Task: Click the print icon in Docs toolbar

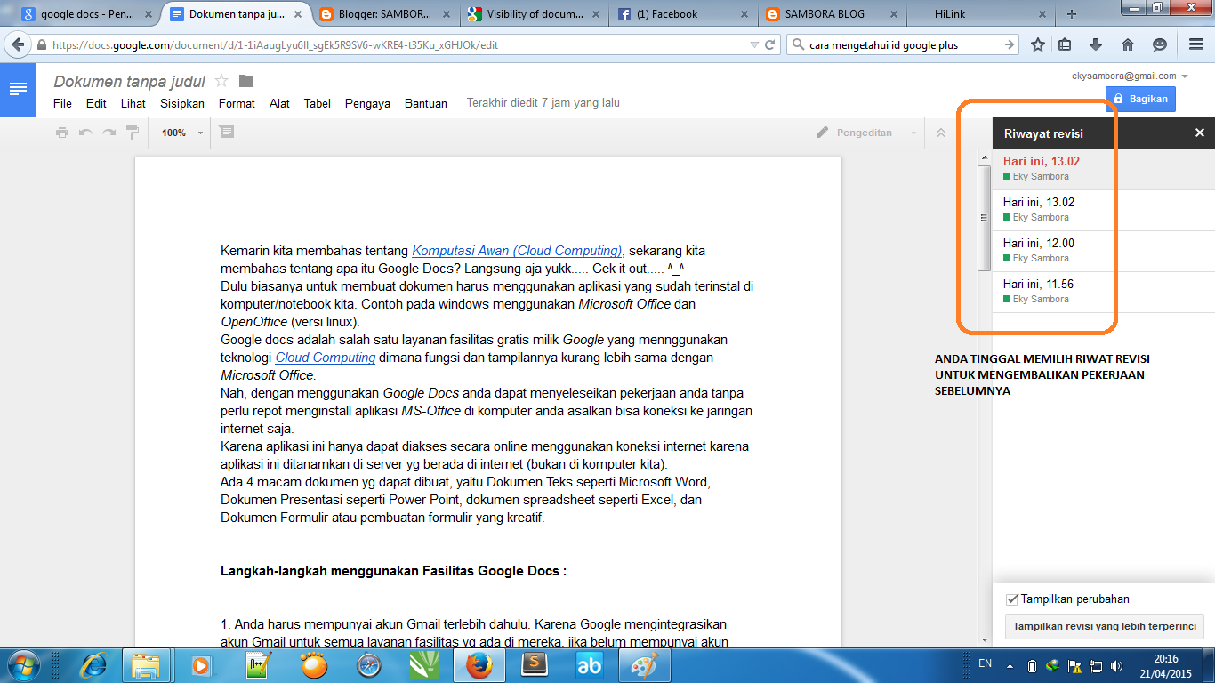Action: tap(62, 133)
